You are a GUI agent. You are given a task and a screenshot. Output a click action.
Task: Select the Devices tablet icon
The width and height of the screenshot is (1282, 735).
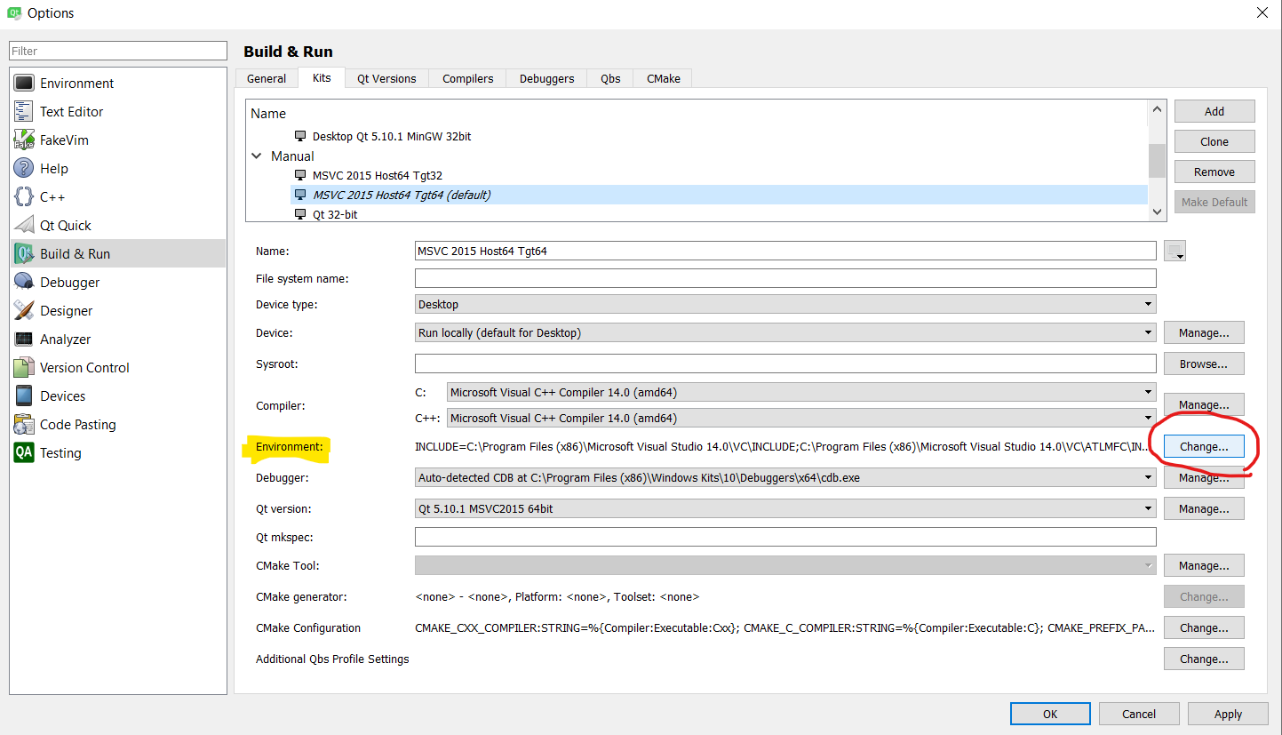(24, 395)
